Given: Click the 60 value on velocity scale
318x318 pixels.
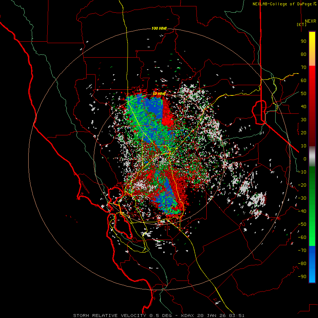Looking at the screenshot, I should click(x=304, y=80).
